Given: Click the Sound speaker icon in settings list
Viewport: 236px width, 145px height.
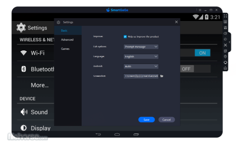Looking at the screenshot, I should pos(24,112).
